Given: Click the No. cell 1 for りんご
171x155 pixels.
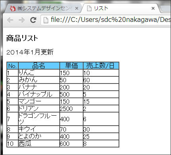Looking at the screenshot, I should (x=13, y=73).
